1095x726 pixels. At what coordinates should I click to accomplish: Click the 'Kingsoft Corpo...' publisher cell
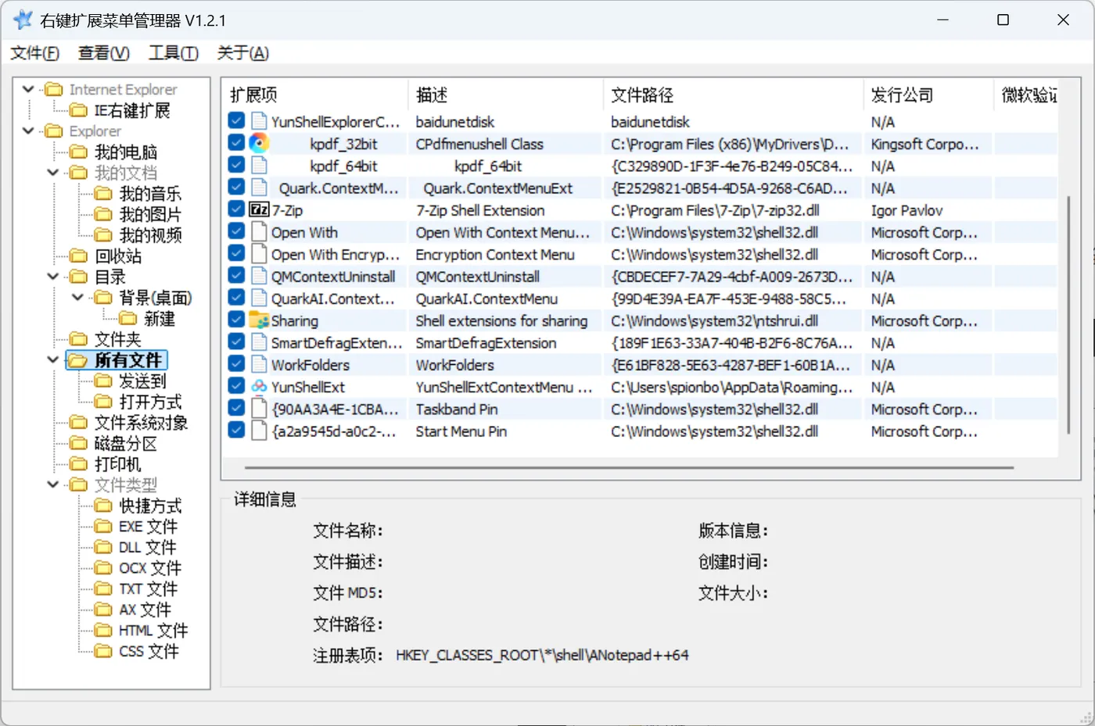click(x=924, y=144)
